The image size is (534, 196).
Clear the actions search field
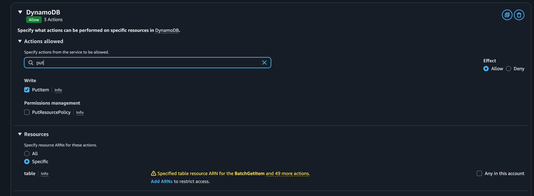[264, 63]
